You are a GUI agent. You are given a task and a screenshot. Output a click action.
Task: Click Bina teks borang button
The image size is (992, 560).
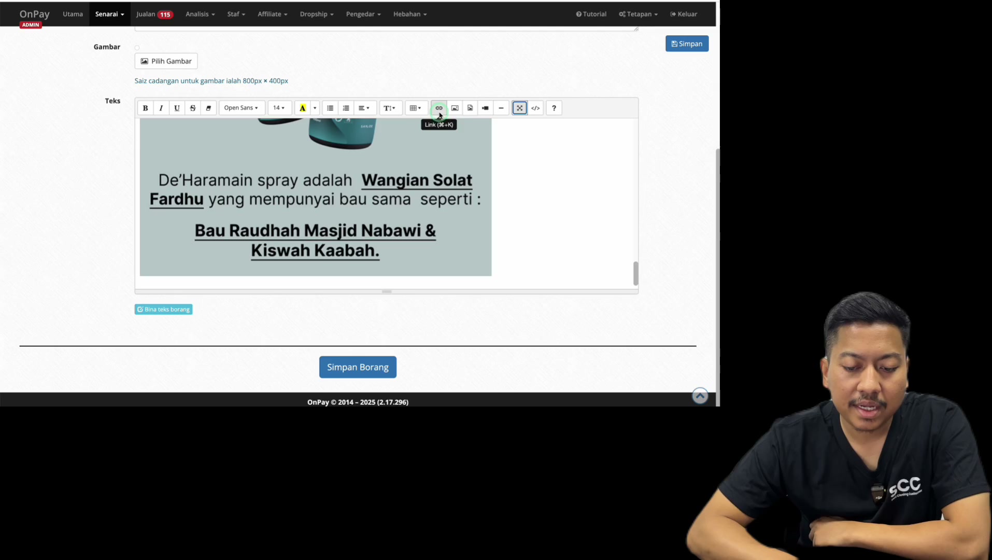click(163, 310)
